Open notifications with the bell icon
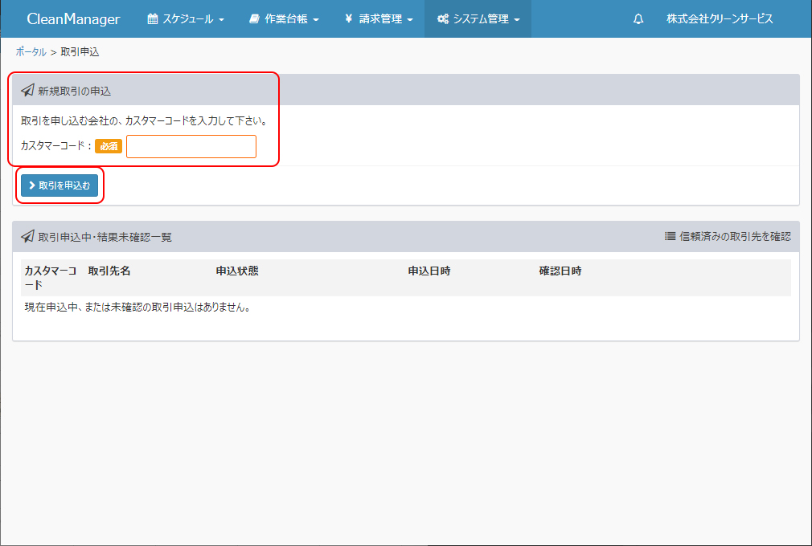Image resolution: width=812 pixels, height=546 pixels. [x=638, y=19]
